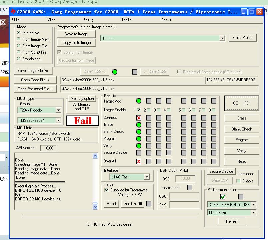
Task: Open the Tools menu
Action: (x=126, y=20)
